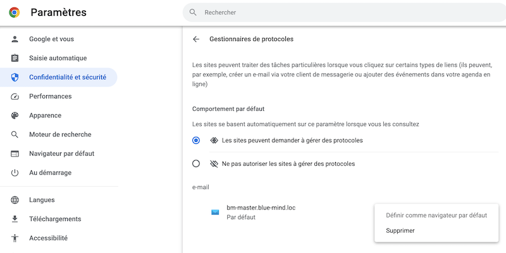The image size is (506, 253).
Task: Open the Google et vous person icon
Action: click(15, 39)
